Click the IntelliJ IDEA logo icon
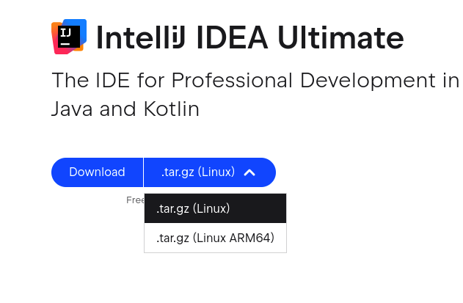Viewport: 463px width, 303px height. (69, 37)
